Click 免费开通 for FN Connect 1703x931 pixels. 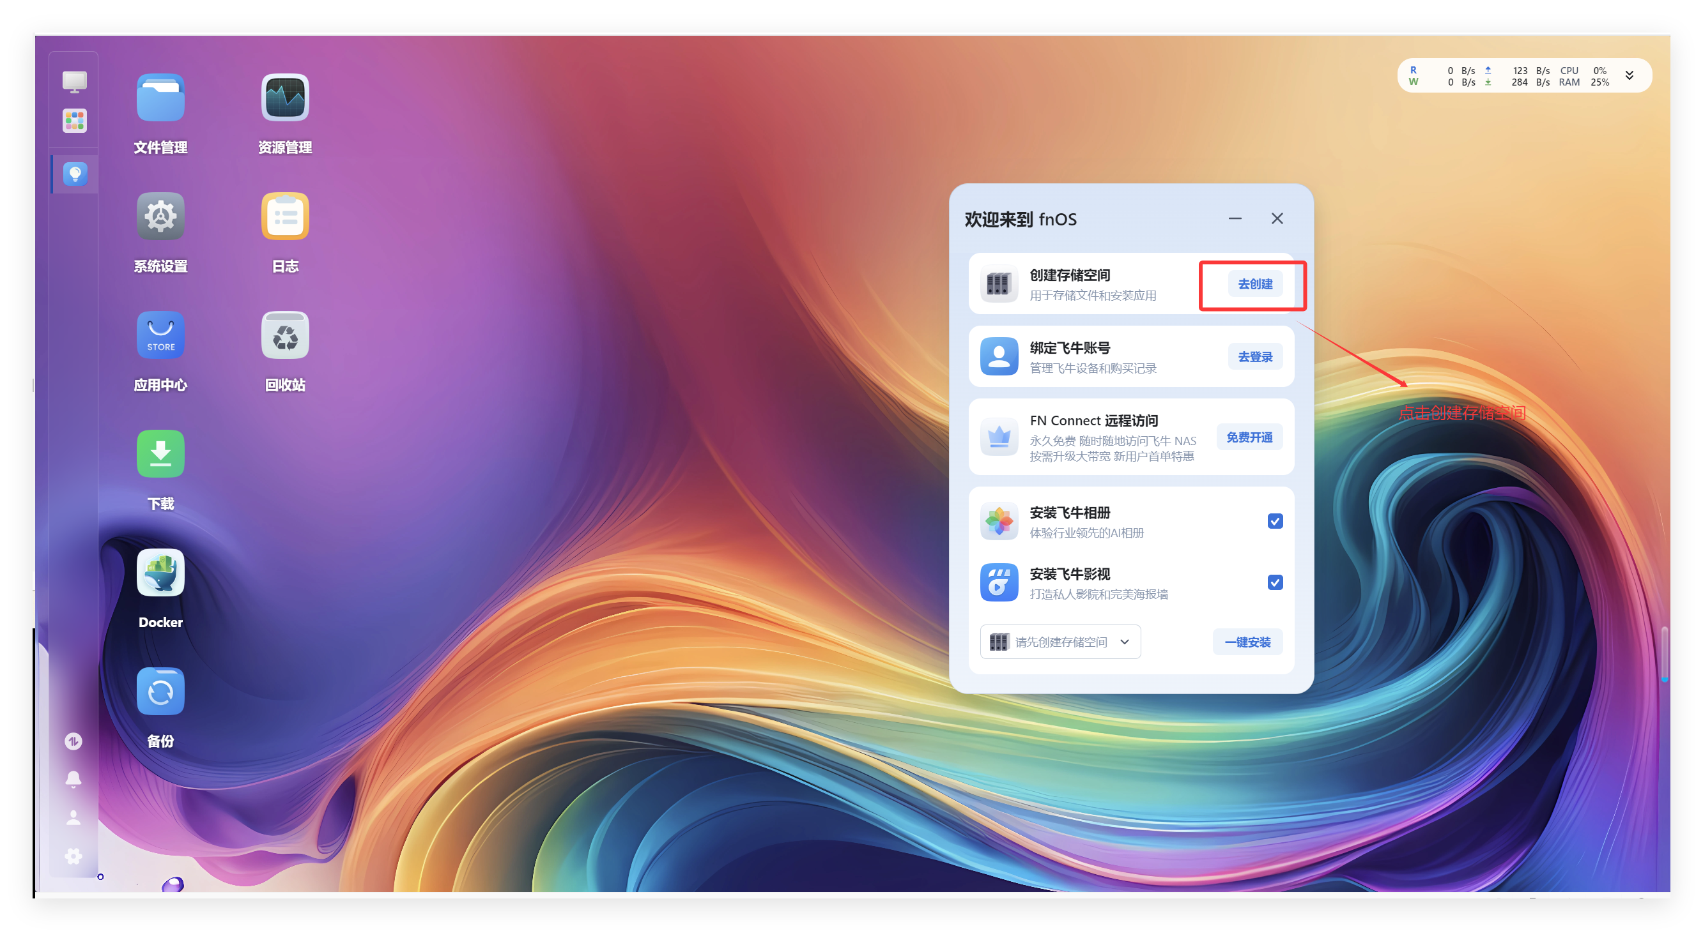(1249, 437)
